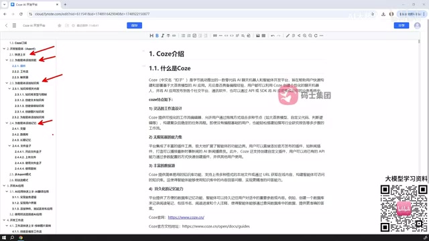Viewport: 429px width, 241px height.
Task: Insert an image into the document
Action: coord(257,35)
